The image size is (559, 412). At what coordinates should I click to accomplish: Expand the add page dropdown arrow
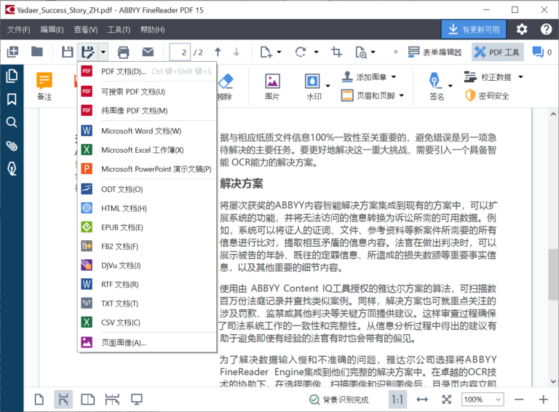click(x=279, y=52)
